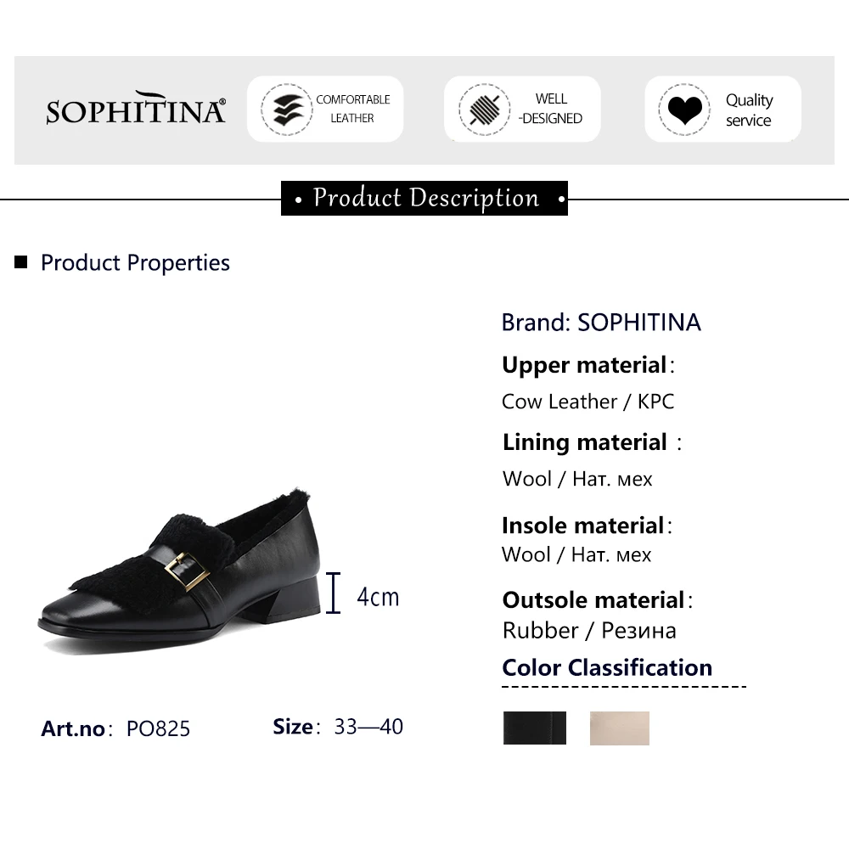Click the heel height measurement marker

pos(334,593)
